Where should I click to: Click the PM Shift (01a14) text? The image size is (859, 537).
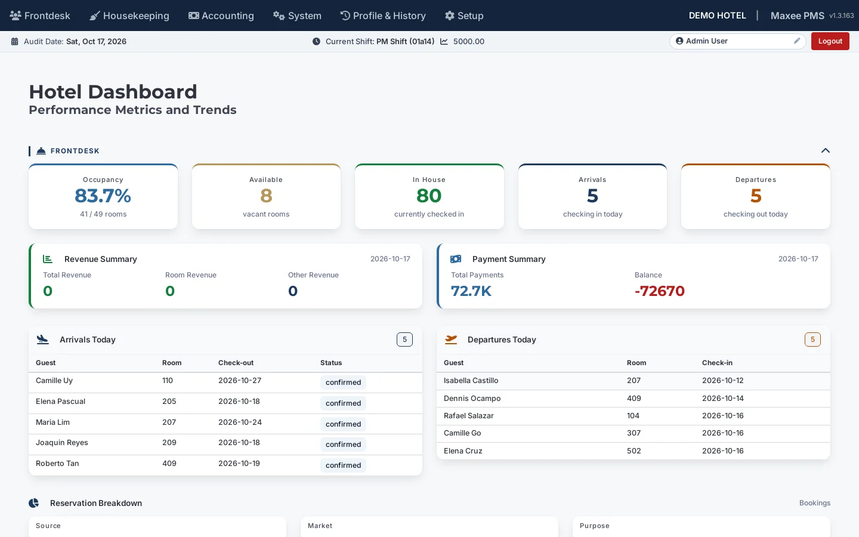point(406,42)
